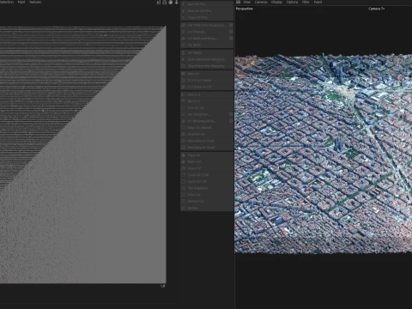Open options gear for Set UVW from Projection
The image size is (412, 309).
(231, 25)
